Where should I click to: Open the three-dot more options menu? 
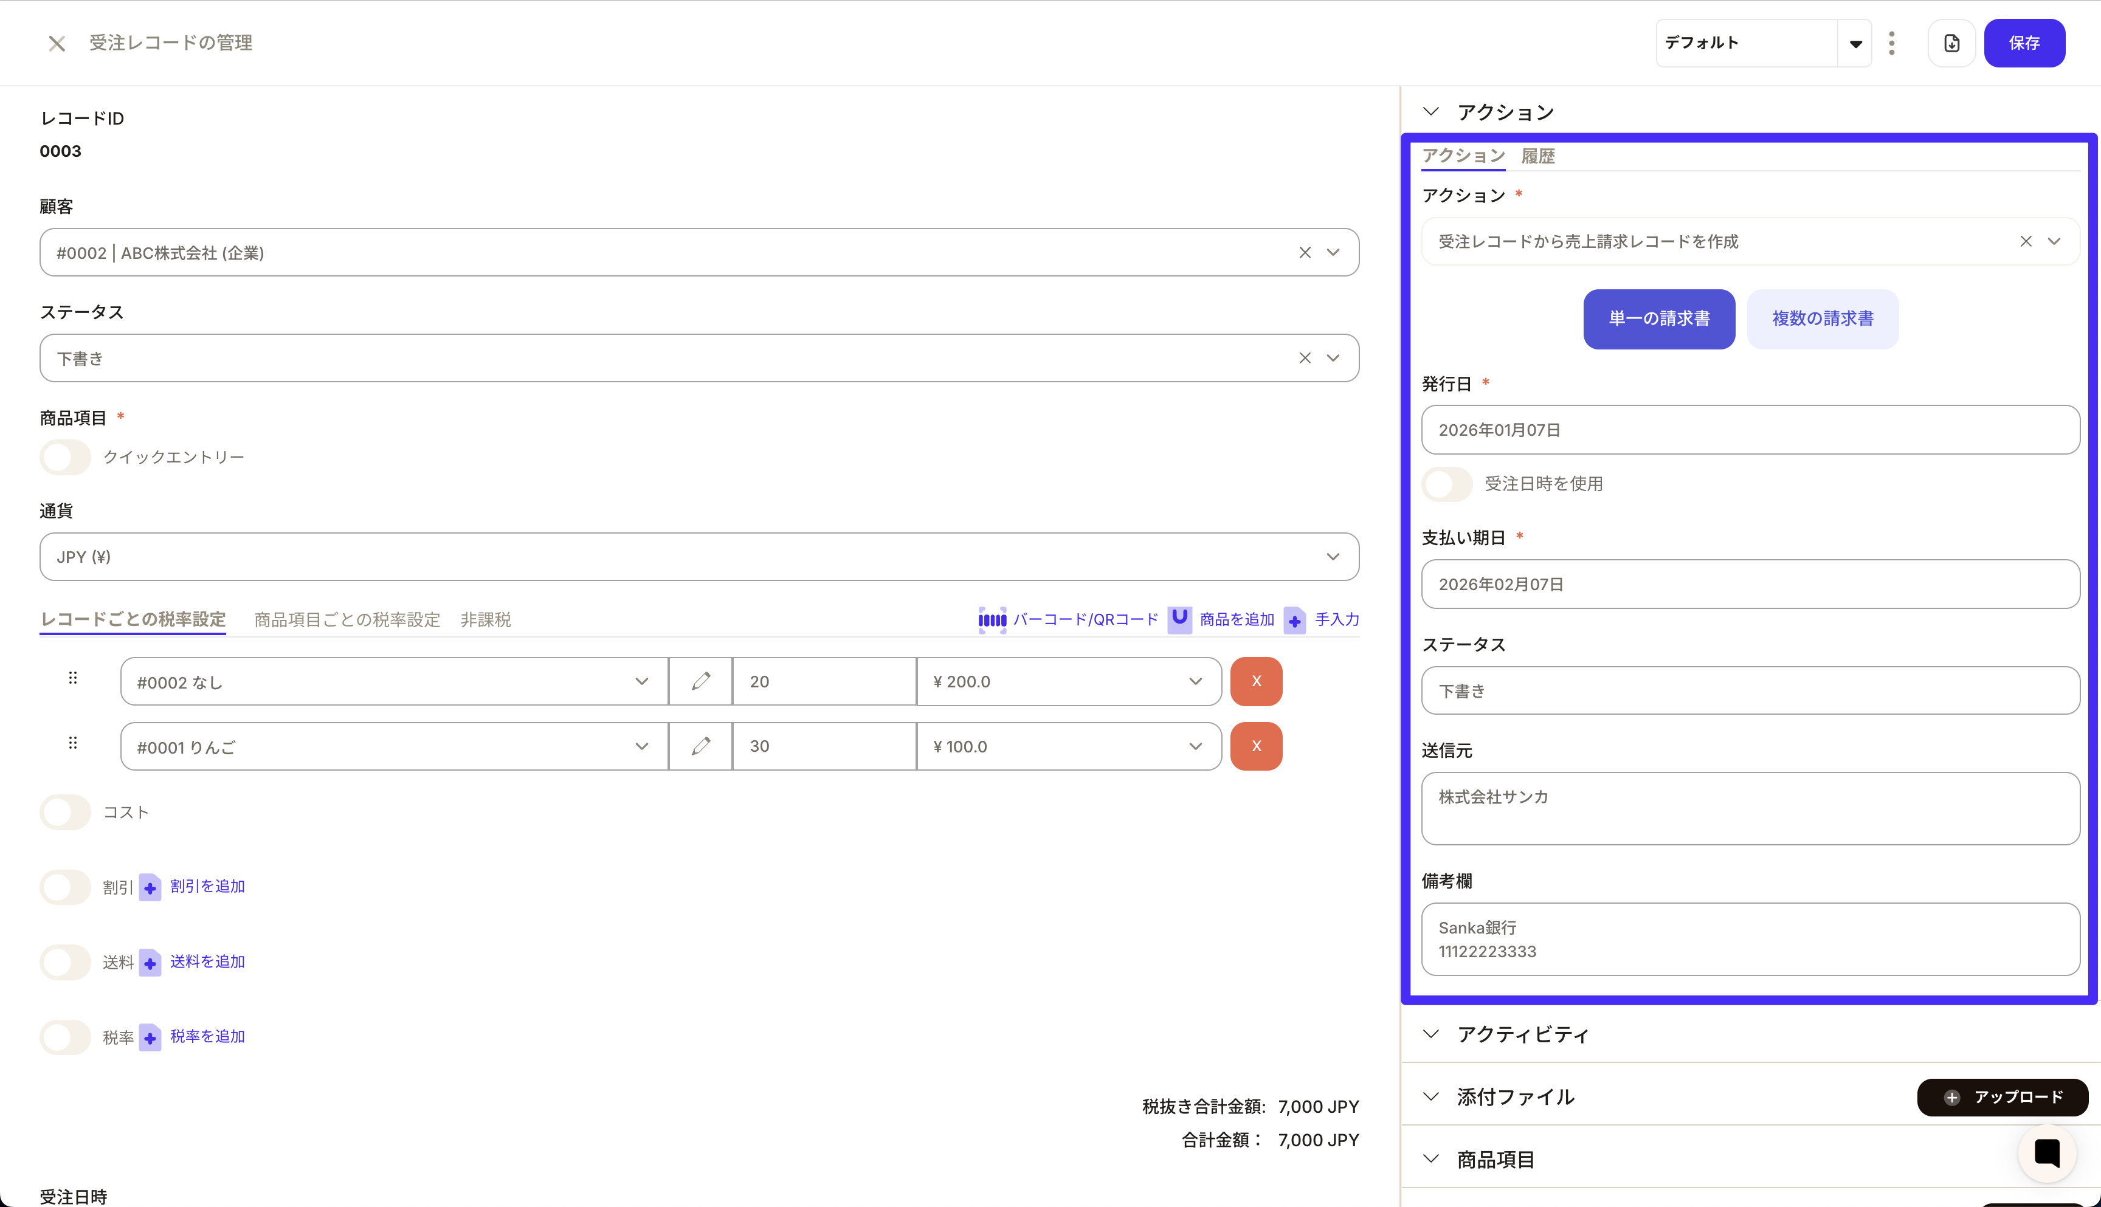1891,43
